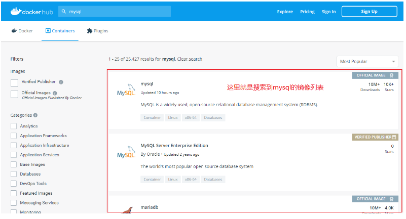Click the Docker whale tab icon
Viewport: 406px width, 219px height.
click(14, 31)
